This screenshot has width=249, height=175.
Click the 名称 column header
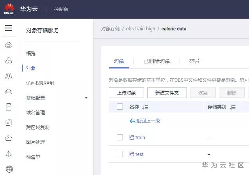click(x=134, y=107)
